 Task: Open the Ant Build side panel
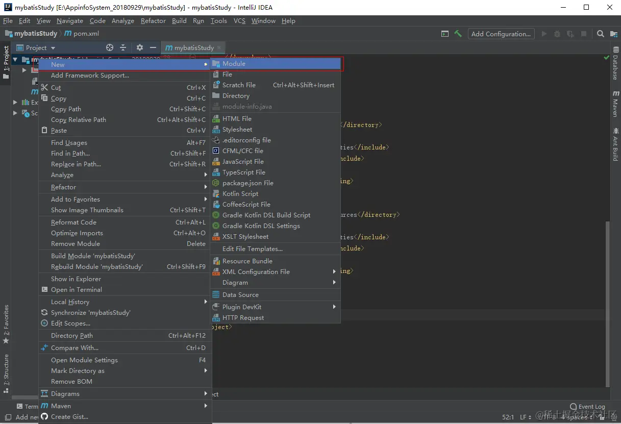click(x=615, y=144)
